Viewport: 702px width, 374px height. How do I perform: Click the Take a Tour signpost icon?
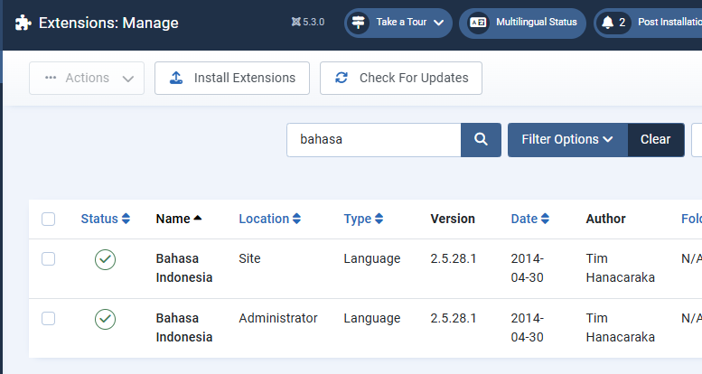tap(359, 23)
